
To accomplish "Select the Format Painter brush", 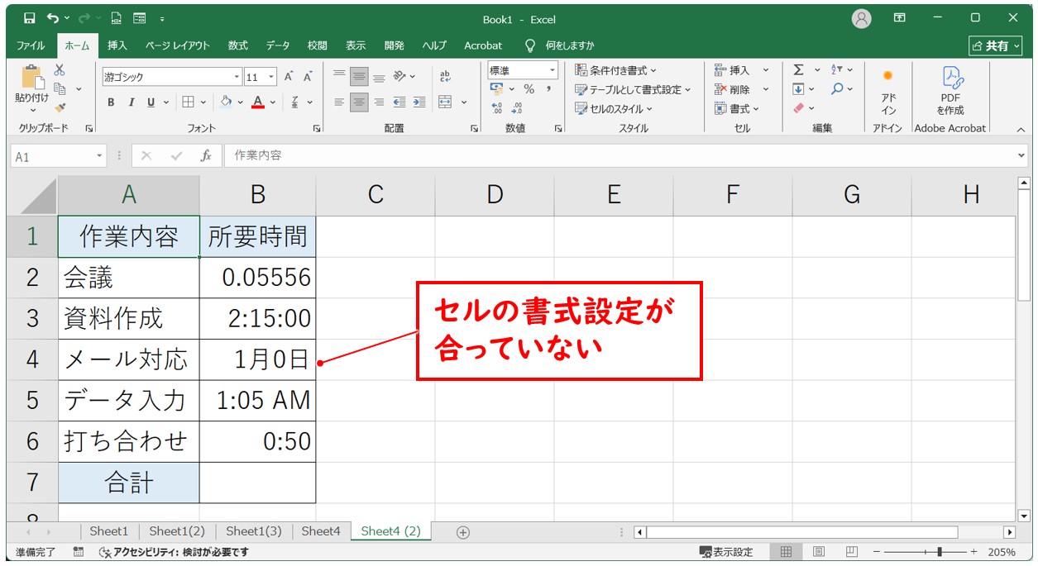I will 60,107.
